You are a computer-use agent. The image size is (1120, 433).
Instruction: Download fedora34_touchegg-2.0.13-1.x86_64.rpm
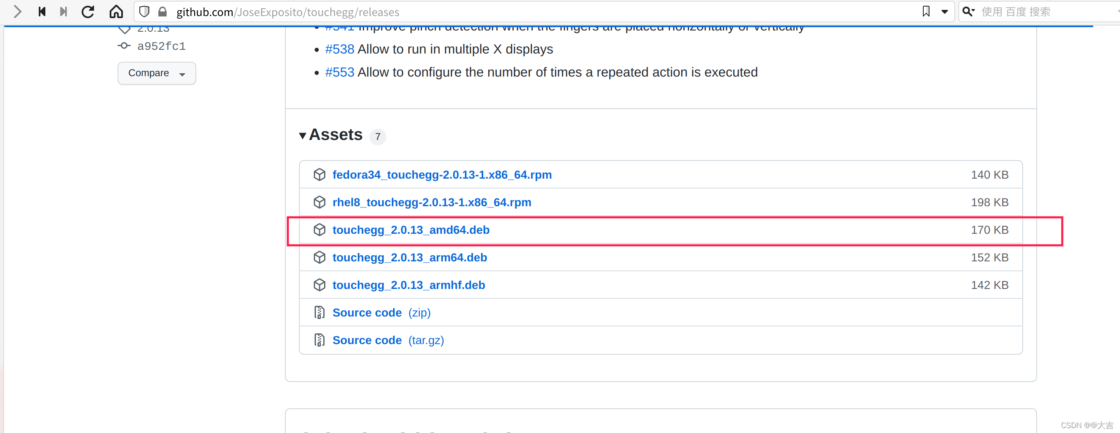442,175
